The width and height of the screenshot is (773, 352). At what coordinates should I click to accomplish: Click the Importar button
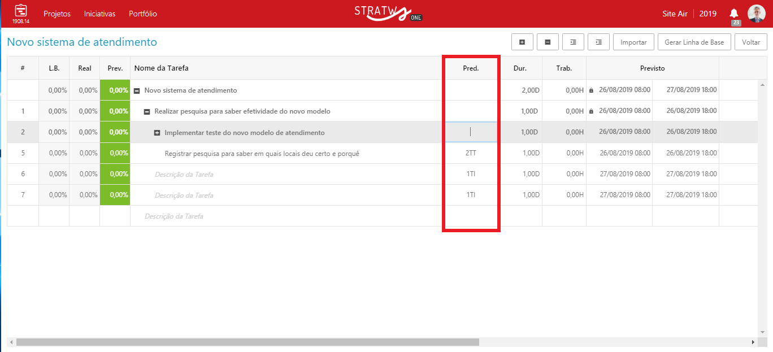point(633,42)
